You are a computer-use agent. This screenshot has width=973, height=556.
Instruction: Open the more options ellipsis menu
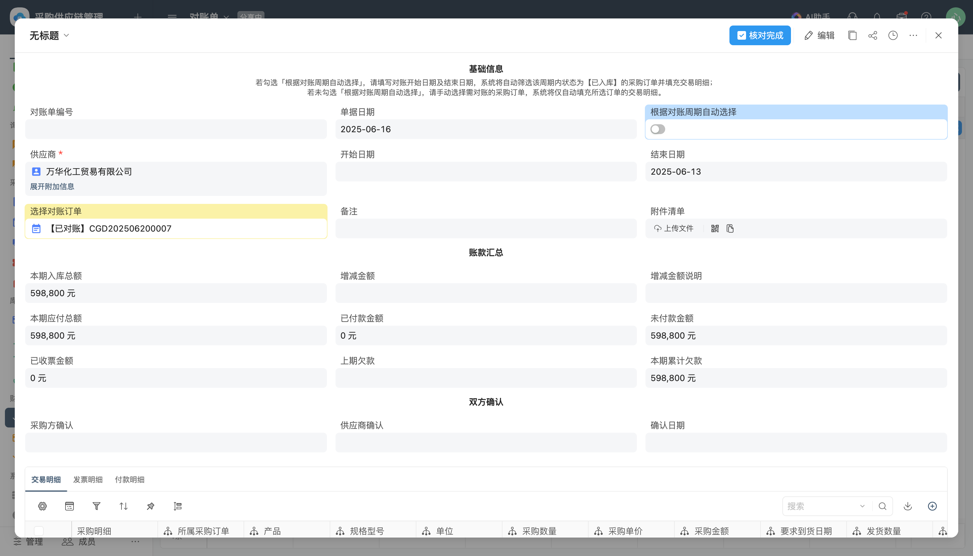click(x=913, y=35)
